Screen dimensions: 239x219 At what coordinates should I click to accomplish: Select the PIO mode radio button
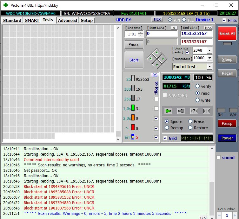coord(184,20)
